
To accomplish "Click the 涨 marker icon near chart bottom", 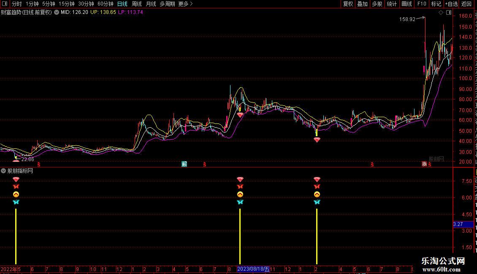I will point(424,164).
